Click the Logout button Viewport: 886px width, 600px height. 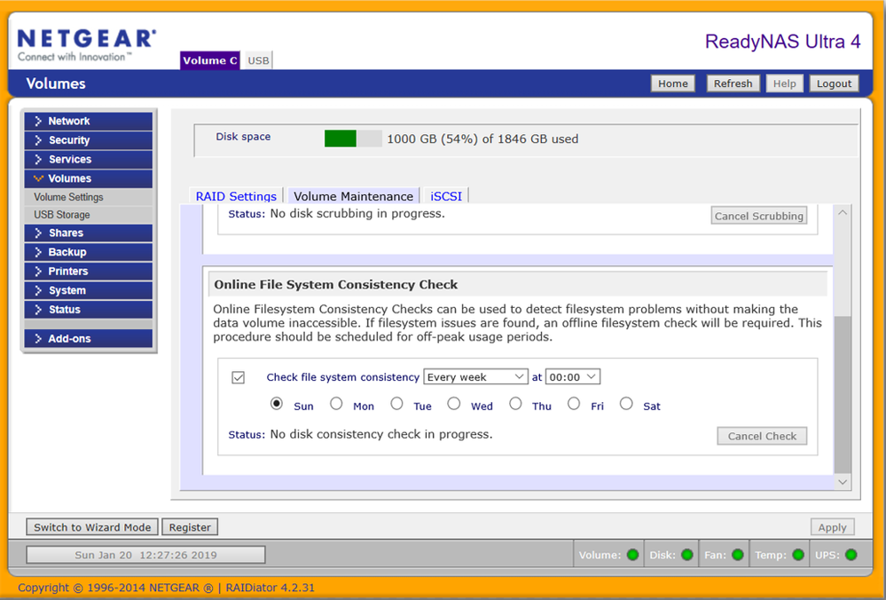click(x=834, y=83)
